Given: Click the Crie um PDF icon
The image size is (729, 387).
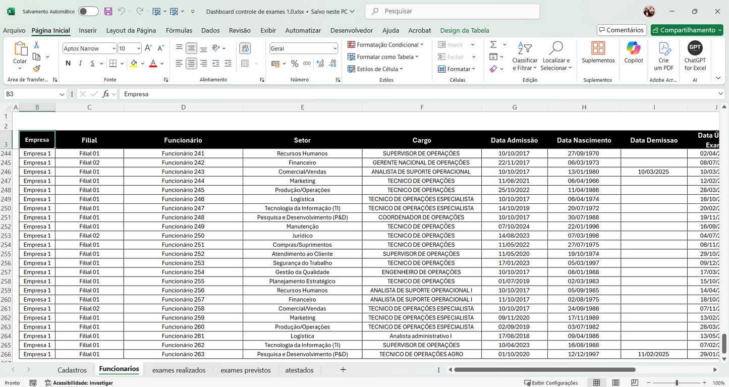Looking at the screenshot, I should coord(664,56).
